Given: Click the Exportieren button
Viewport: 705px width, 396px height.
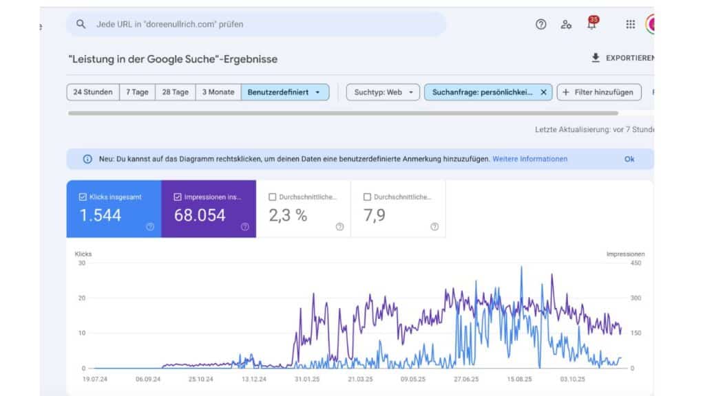Looking at the screenshot, I should click(x=622, y=58).
